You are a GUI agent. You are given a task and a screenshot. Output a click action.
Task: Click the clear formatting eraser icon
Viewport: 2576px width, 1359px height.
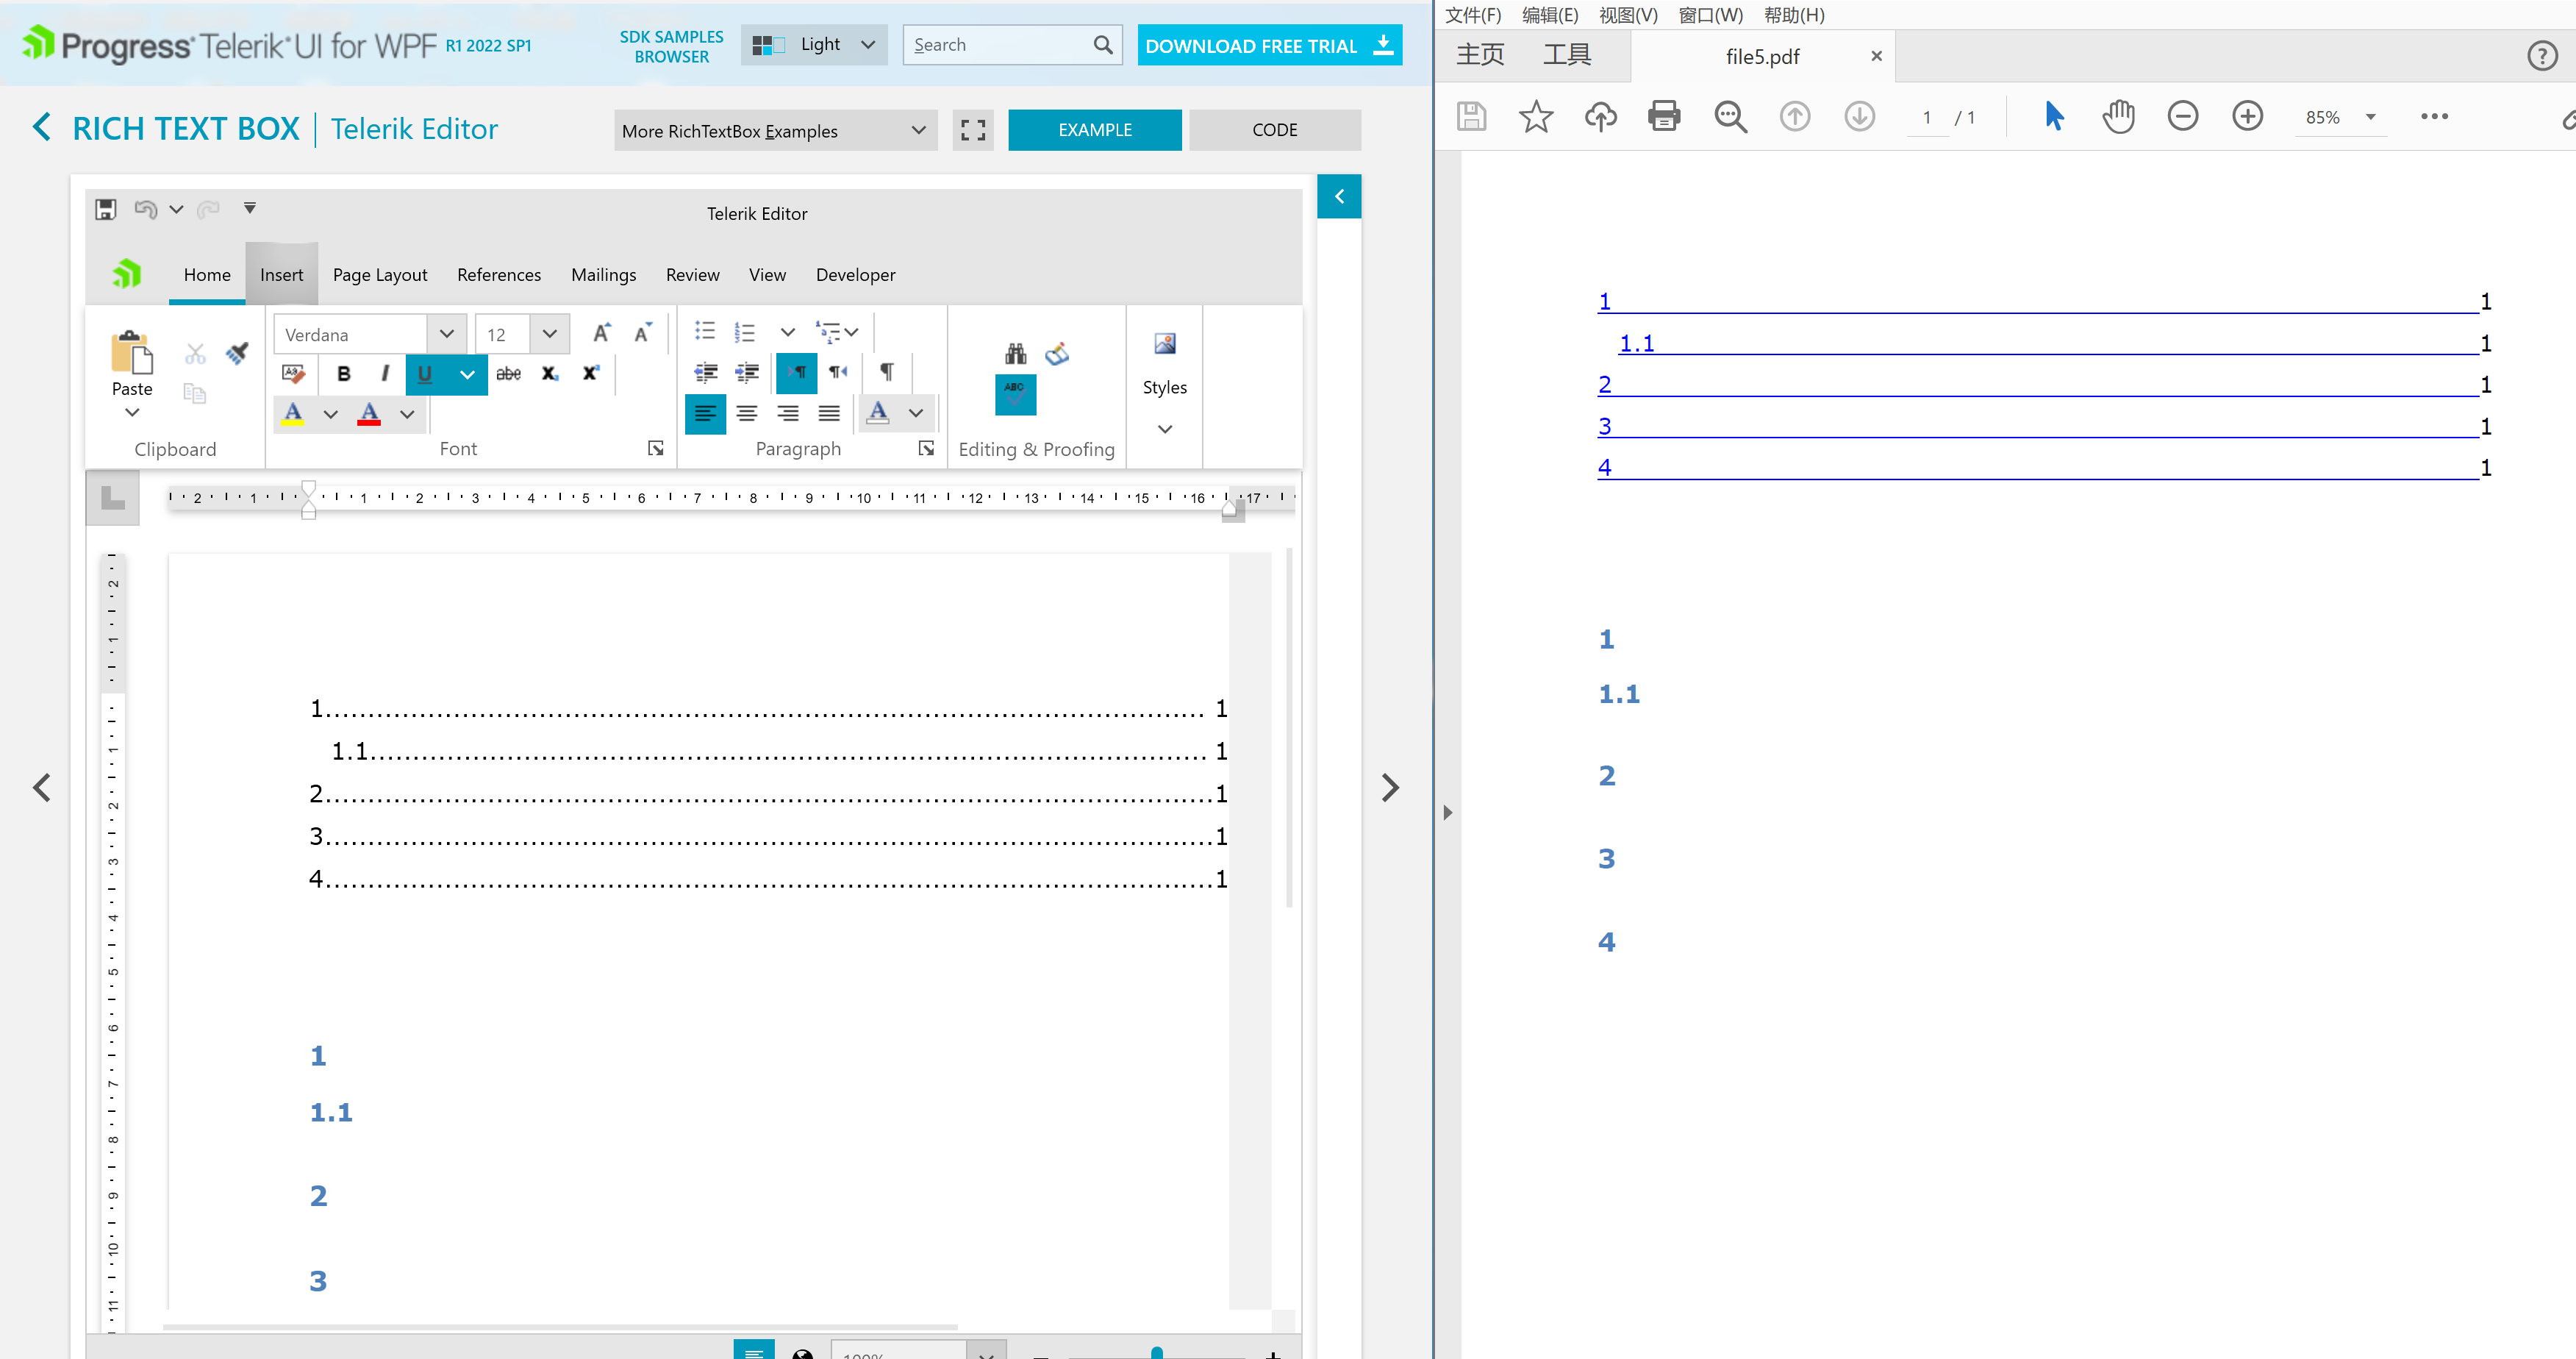tap(293, 373)
